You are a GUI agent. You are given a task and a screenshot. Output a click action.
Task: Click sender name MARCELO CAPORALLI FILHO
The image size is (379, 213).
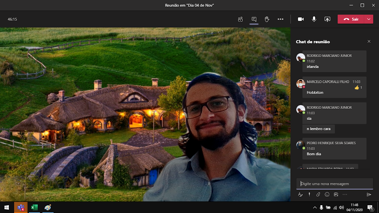[x=328, y=82]
